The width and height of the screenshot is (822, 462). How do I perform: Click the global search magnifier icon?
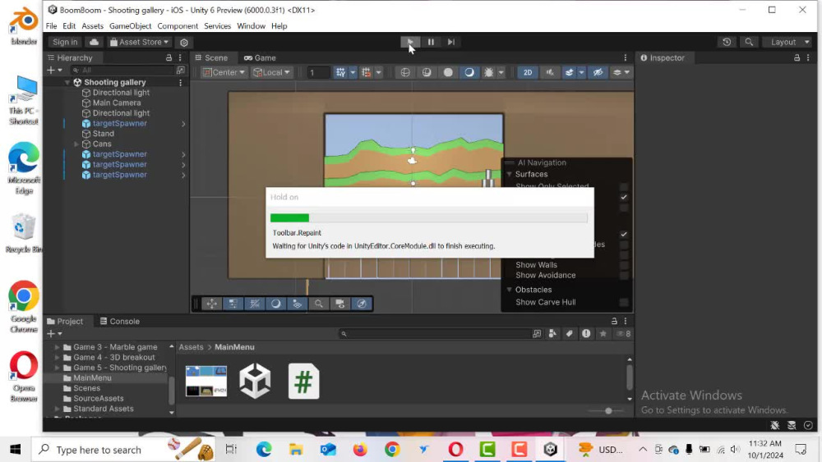click(x=749, y=42)
